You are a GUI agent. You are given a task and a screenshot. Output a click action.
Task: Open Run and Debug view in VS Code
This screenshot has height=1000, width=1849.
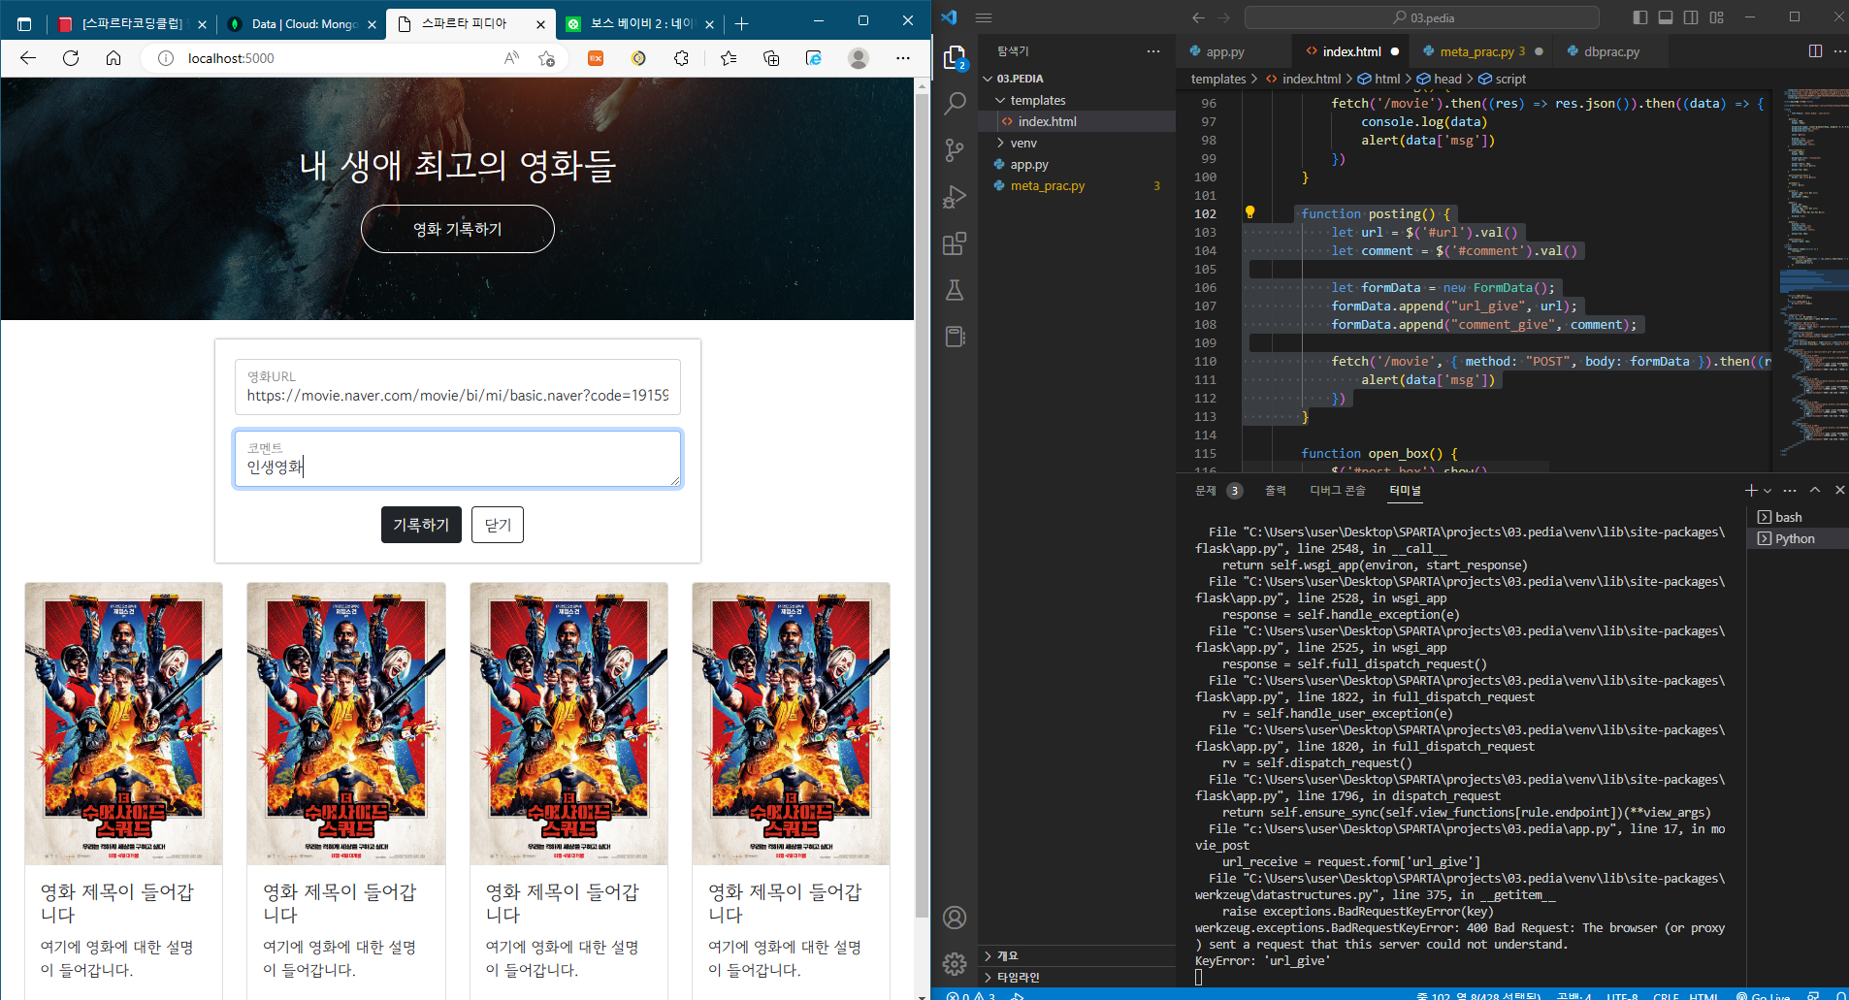(x=955, y=197)
